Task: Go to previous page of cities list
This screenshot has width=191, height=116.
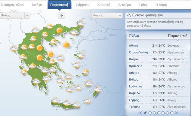Action: point(140,113)
